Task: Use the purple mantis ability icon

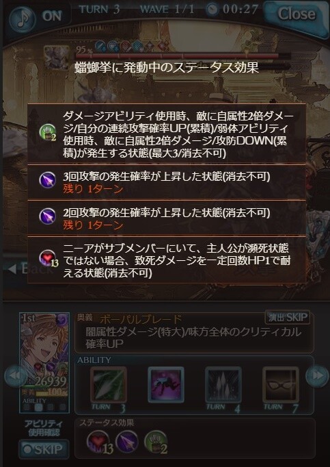Action: tap(166, 385)
